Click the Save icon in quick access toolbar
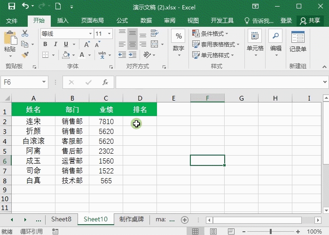 [x=12, y=6]
